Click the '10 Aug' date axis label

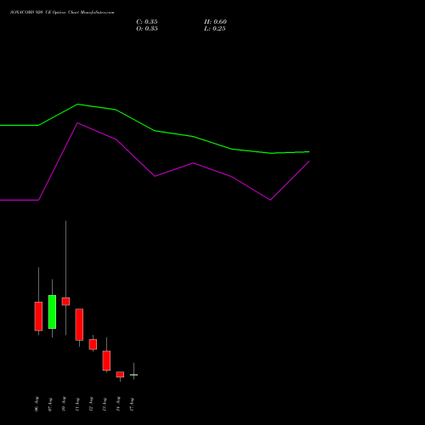coord(64,404)
